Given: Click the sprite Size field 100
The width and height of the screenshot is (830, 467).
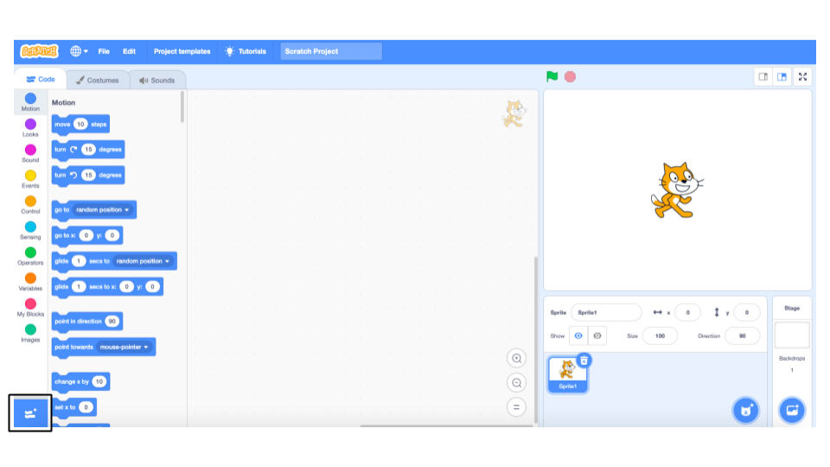Looking at the screenshot, I should coord(660,336).
